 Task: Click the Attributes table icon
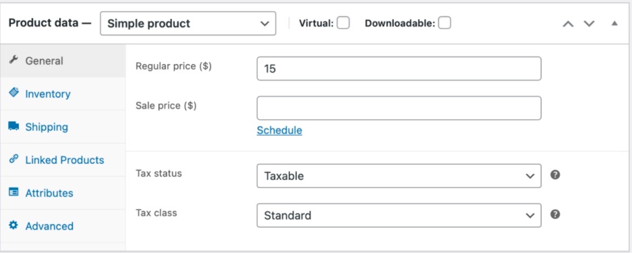click(13, 193)
